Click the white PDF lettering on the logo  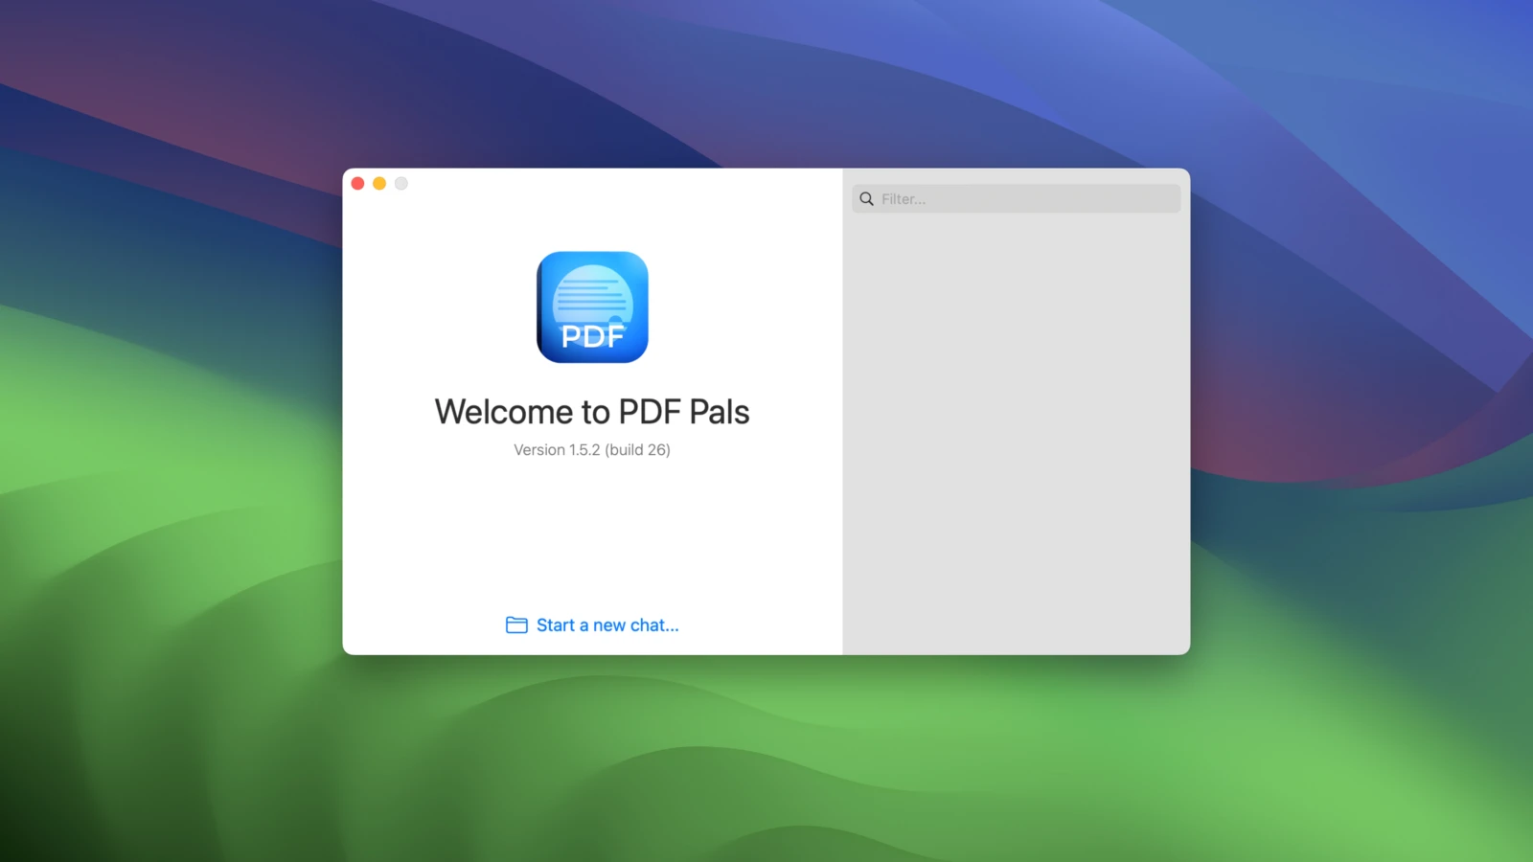(x=592, y=337)
